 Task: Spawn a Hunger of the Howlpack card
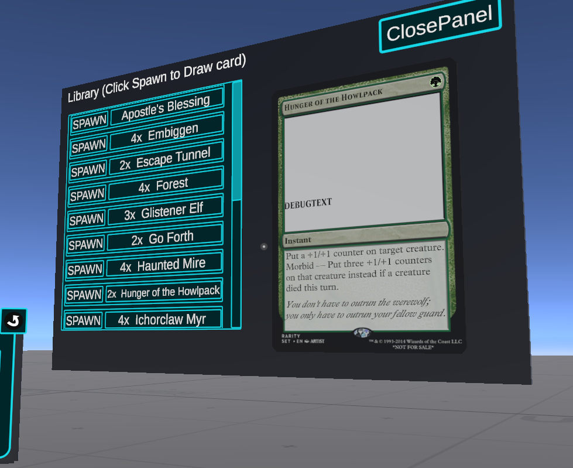pos(84,295)
